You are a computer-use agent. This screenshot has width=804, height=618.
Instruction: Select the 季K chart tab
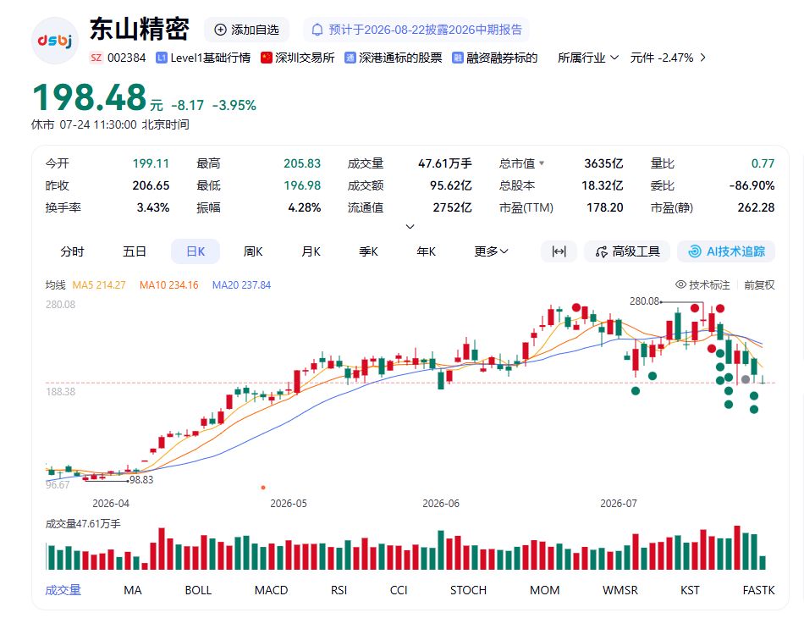tap(368, 251)
